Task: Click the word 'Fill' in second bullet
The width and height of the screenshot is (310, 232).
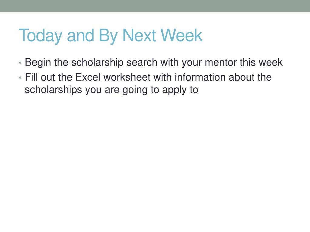Action: [31, 77]
